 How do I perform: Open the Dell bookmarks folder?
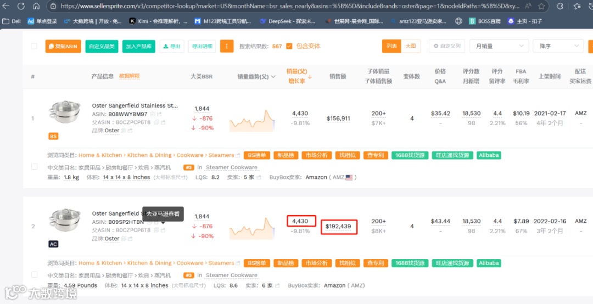[x=12, y=21]
